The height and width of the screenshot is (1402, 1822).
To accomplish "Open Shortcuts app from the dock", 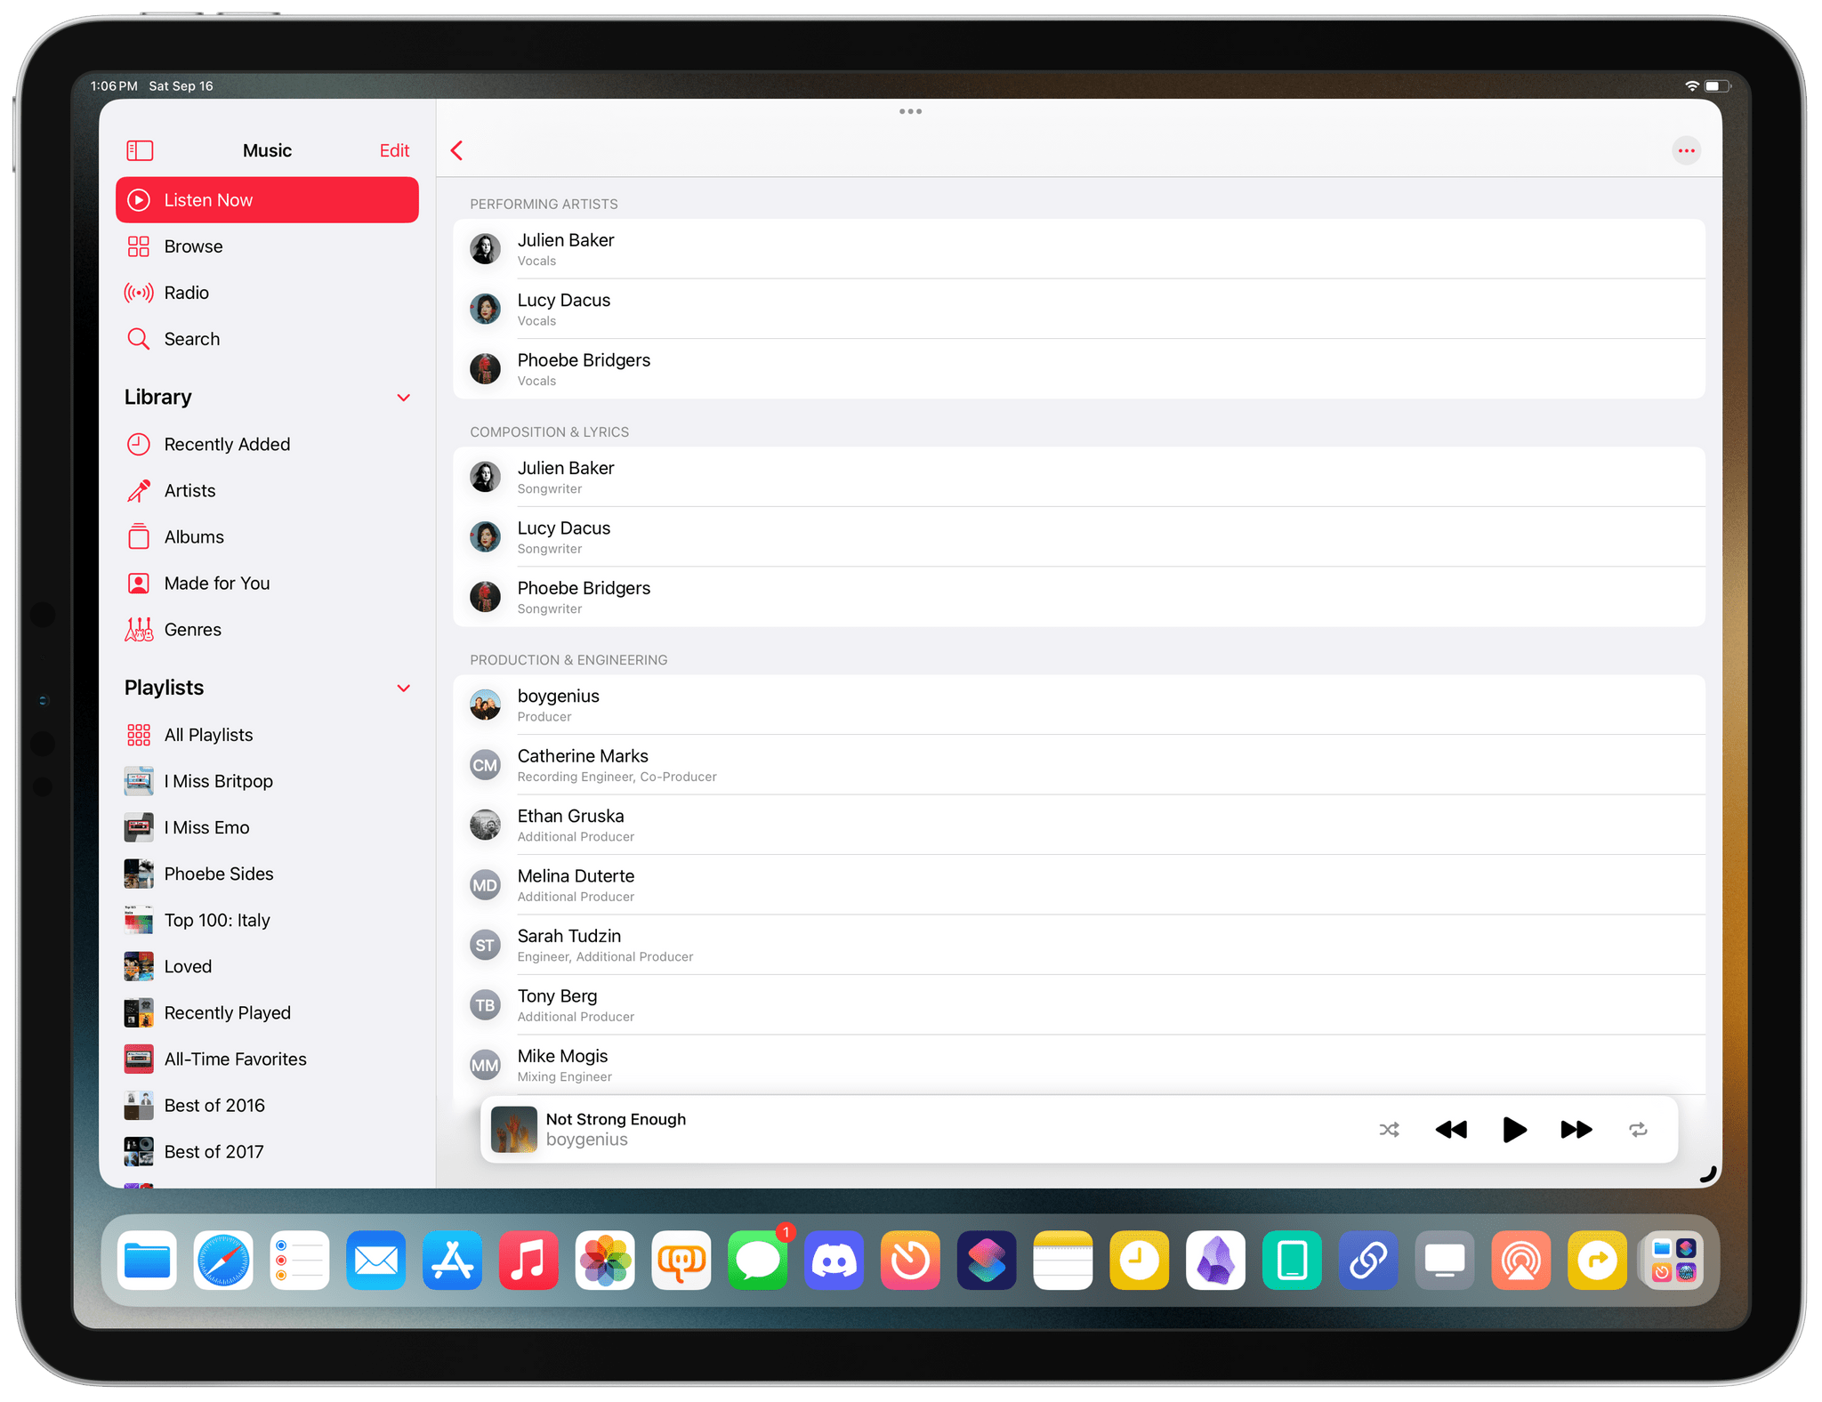I will pyautogui.click(x=987, y=1261).
